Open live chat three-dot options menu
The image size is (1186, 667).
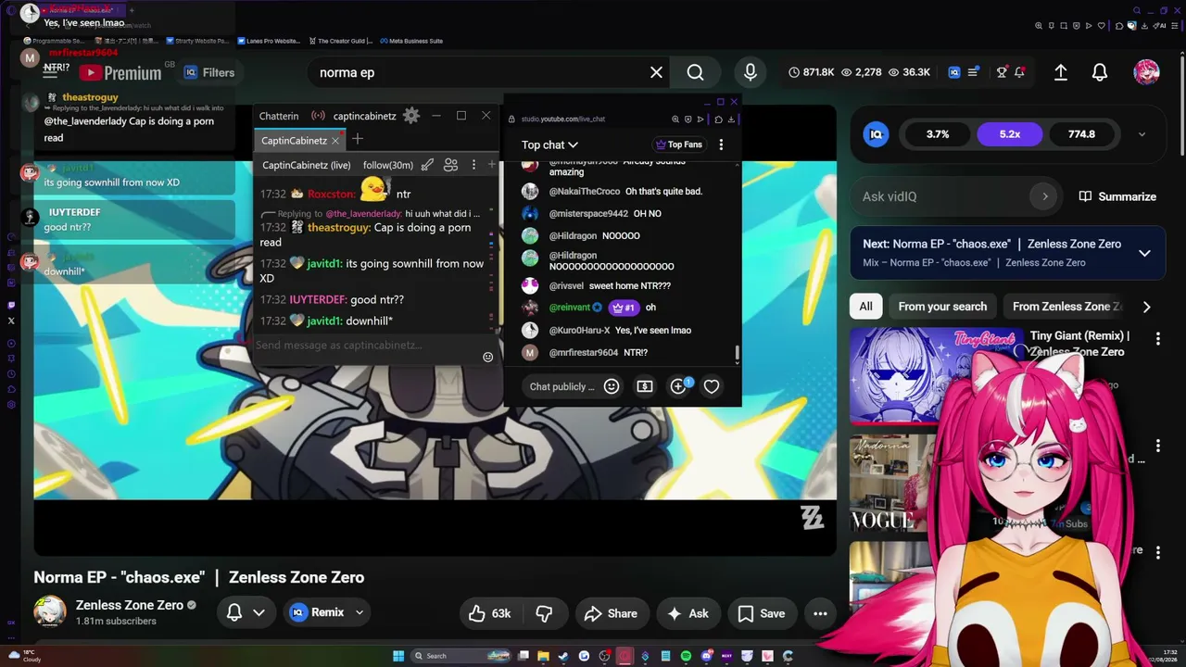pos(721,145)
